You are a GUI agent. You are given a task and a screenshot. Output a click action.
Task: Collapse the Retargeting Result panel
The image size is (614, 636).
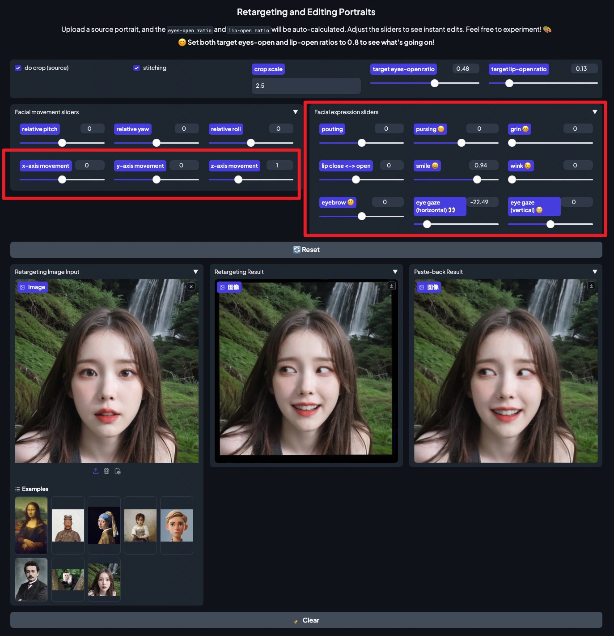coord(395,272)
